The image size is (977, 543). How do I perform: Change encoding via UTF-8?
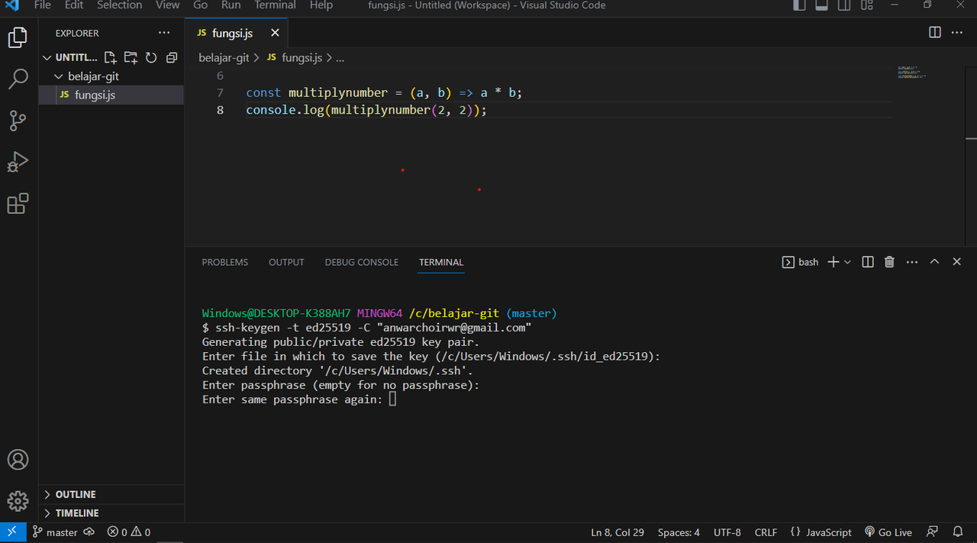(727, 532)
